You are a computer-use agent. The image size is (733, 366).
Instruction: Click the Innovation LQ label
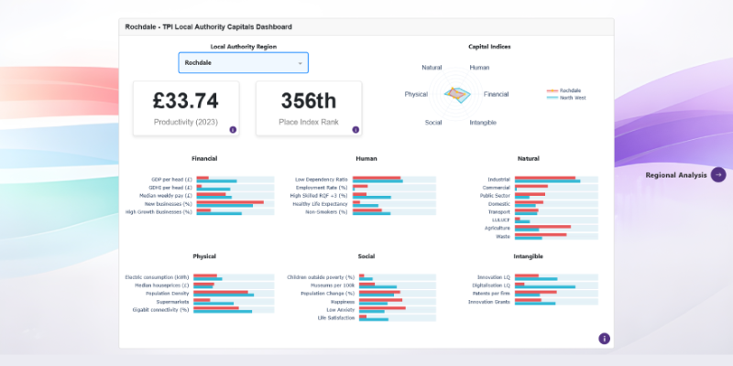(x=494, y=277)
